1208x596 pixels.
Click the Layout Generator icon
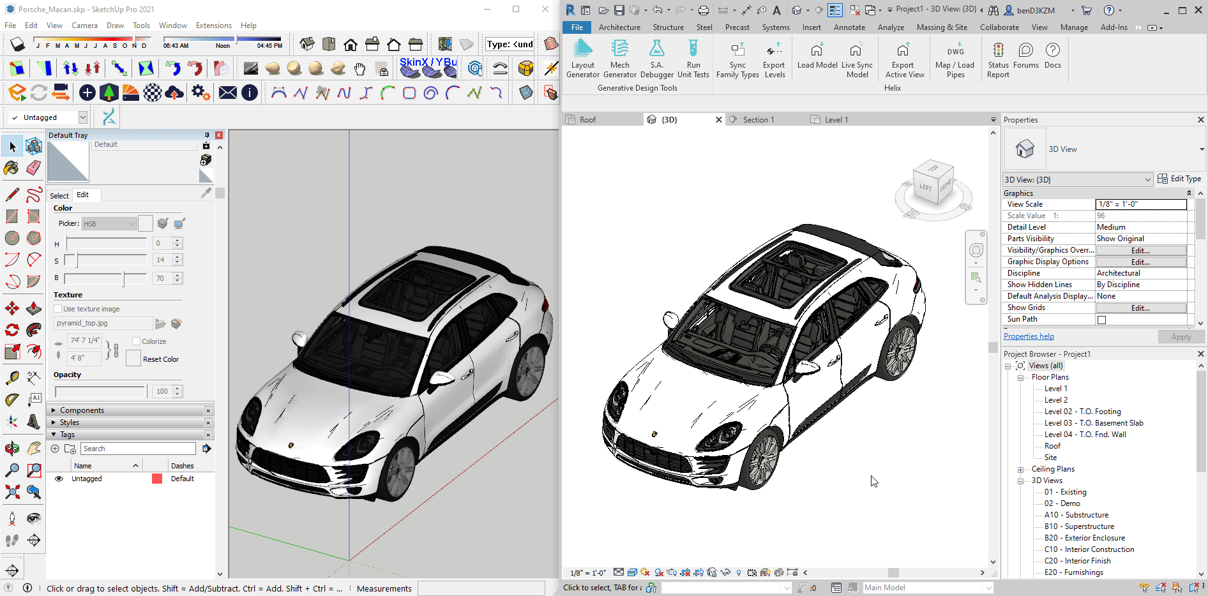point(582,59)
